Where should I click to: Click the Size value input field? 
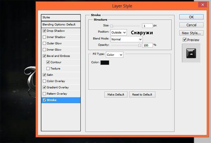[x=147, y=26]
